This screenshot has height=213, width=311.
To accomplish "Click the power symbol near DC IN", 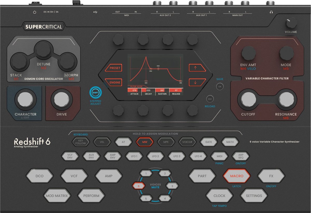I will coord(34,12).
